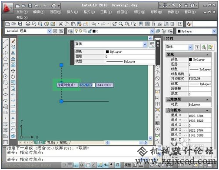Select the Ellipse draw tool
The height and width of the screenshot is (170, 219).
tap(6, 94)
